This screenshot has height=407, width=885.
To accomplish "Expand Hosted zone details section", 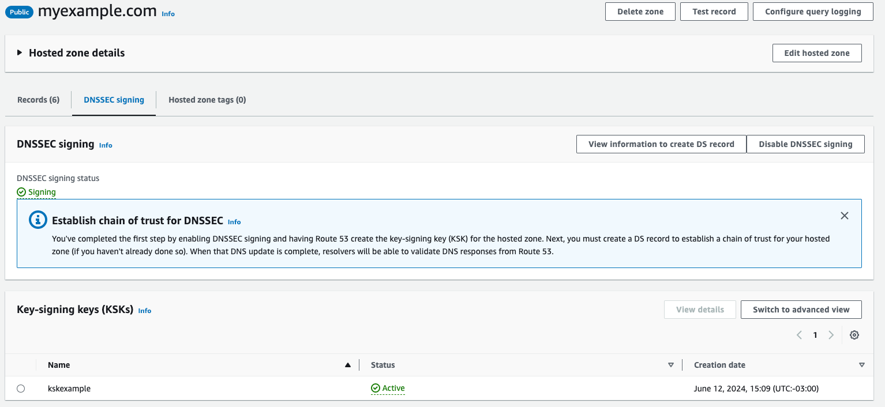I will coord(20,53).
